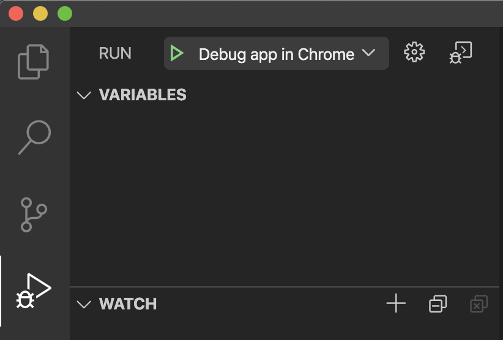This screenshot has height=340, width=503.
Task: Remove all watch expressions icon
Action: (x=479, y=303)
